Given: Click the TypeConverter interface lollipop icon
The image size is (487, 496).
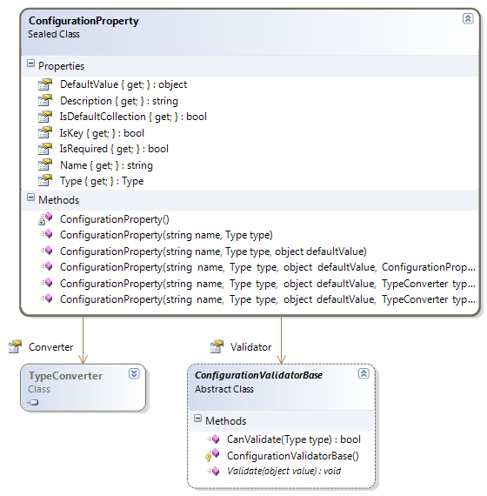Looking at the screenshot, I should click(x=33, y=402).
